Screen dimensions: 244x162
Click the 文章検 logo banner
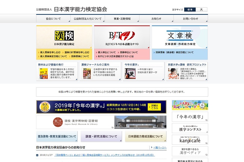[179, 37]
